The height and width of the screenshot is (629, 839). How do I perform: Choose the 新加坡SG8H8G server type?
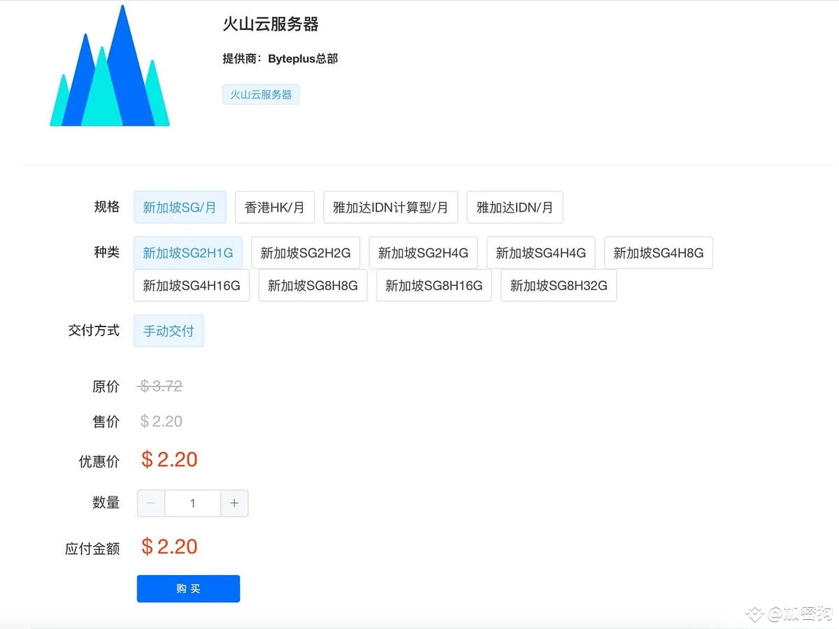pyautogui.click(x=313, y=285)
